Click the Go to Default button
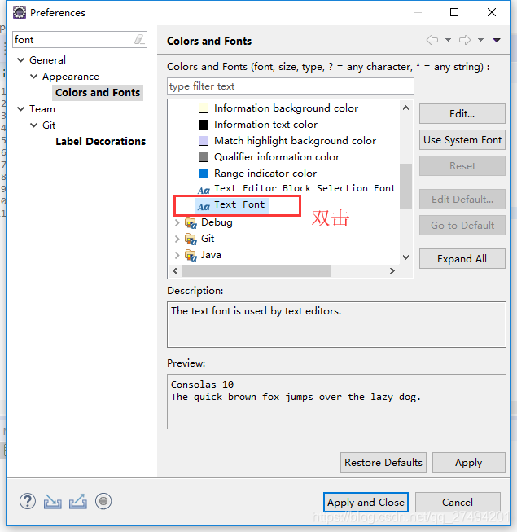The width and height of the screenshot is (517, 532). point(462,226)
